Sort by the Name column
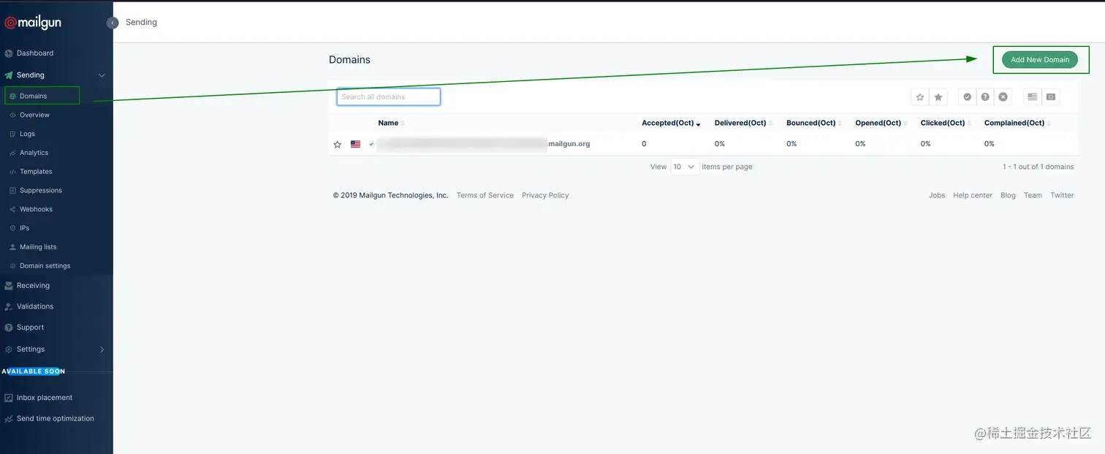 pos(391,123)
